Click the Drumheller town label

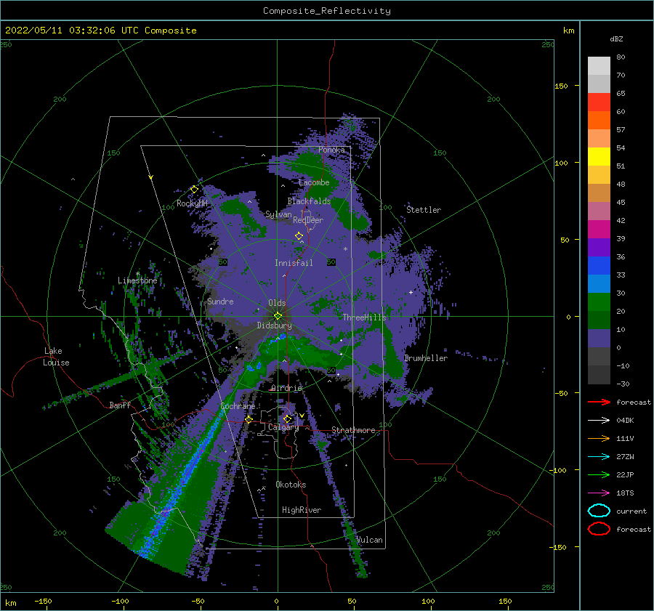tap(426, 358)
